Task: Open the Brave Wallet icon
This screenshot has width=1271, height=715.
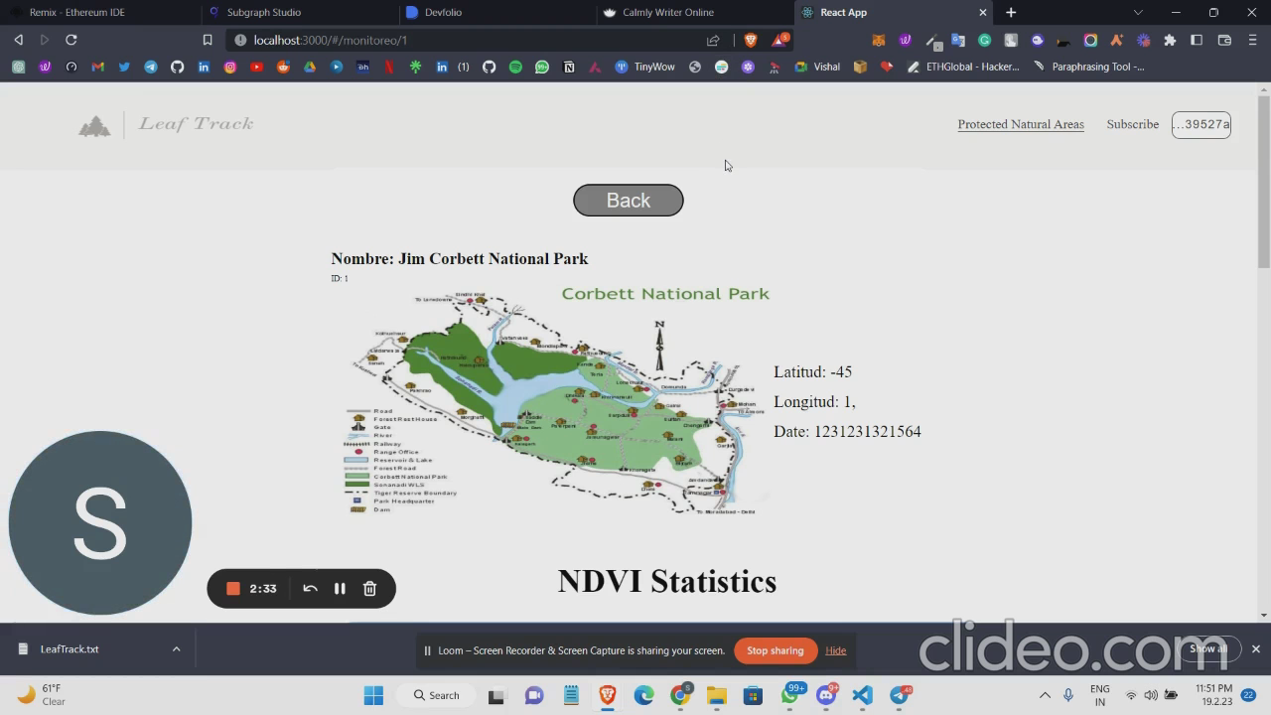Action: [1224, 40]
